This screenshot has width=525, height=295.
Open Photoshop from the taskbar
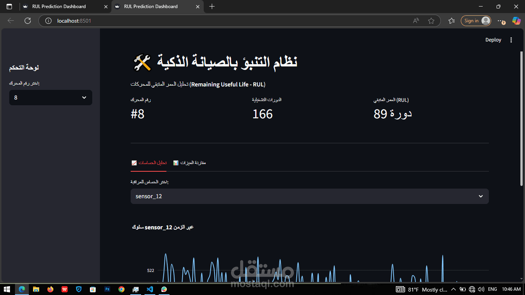coord(107,289)
